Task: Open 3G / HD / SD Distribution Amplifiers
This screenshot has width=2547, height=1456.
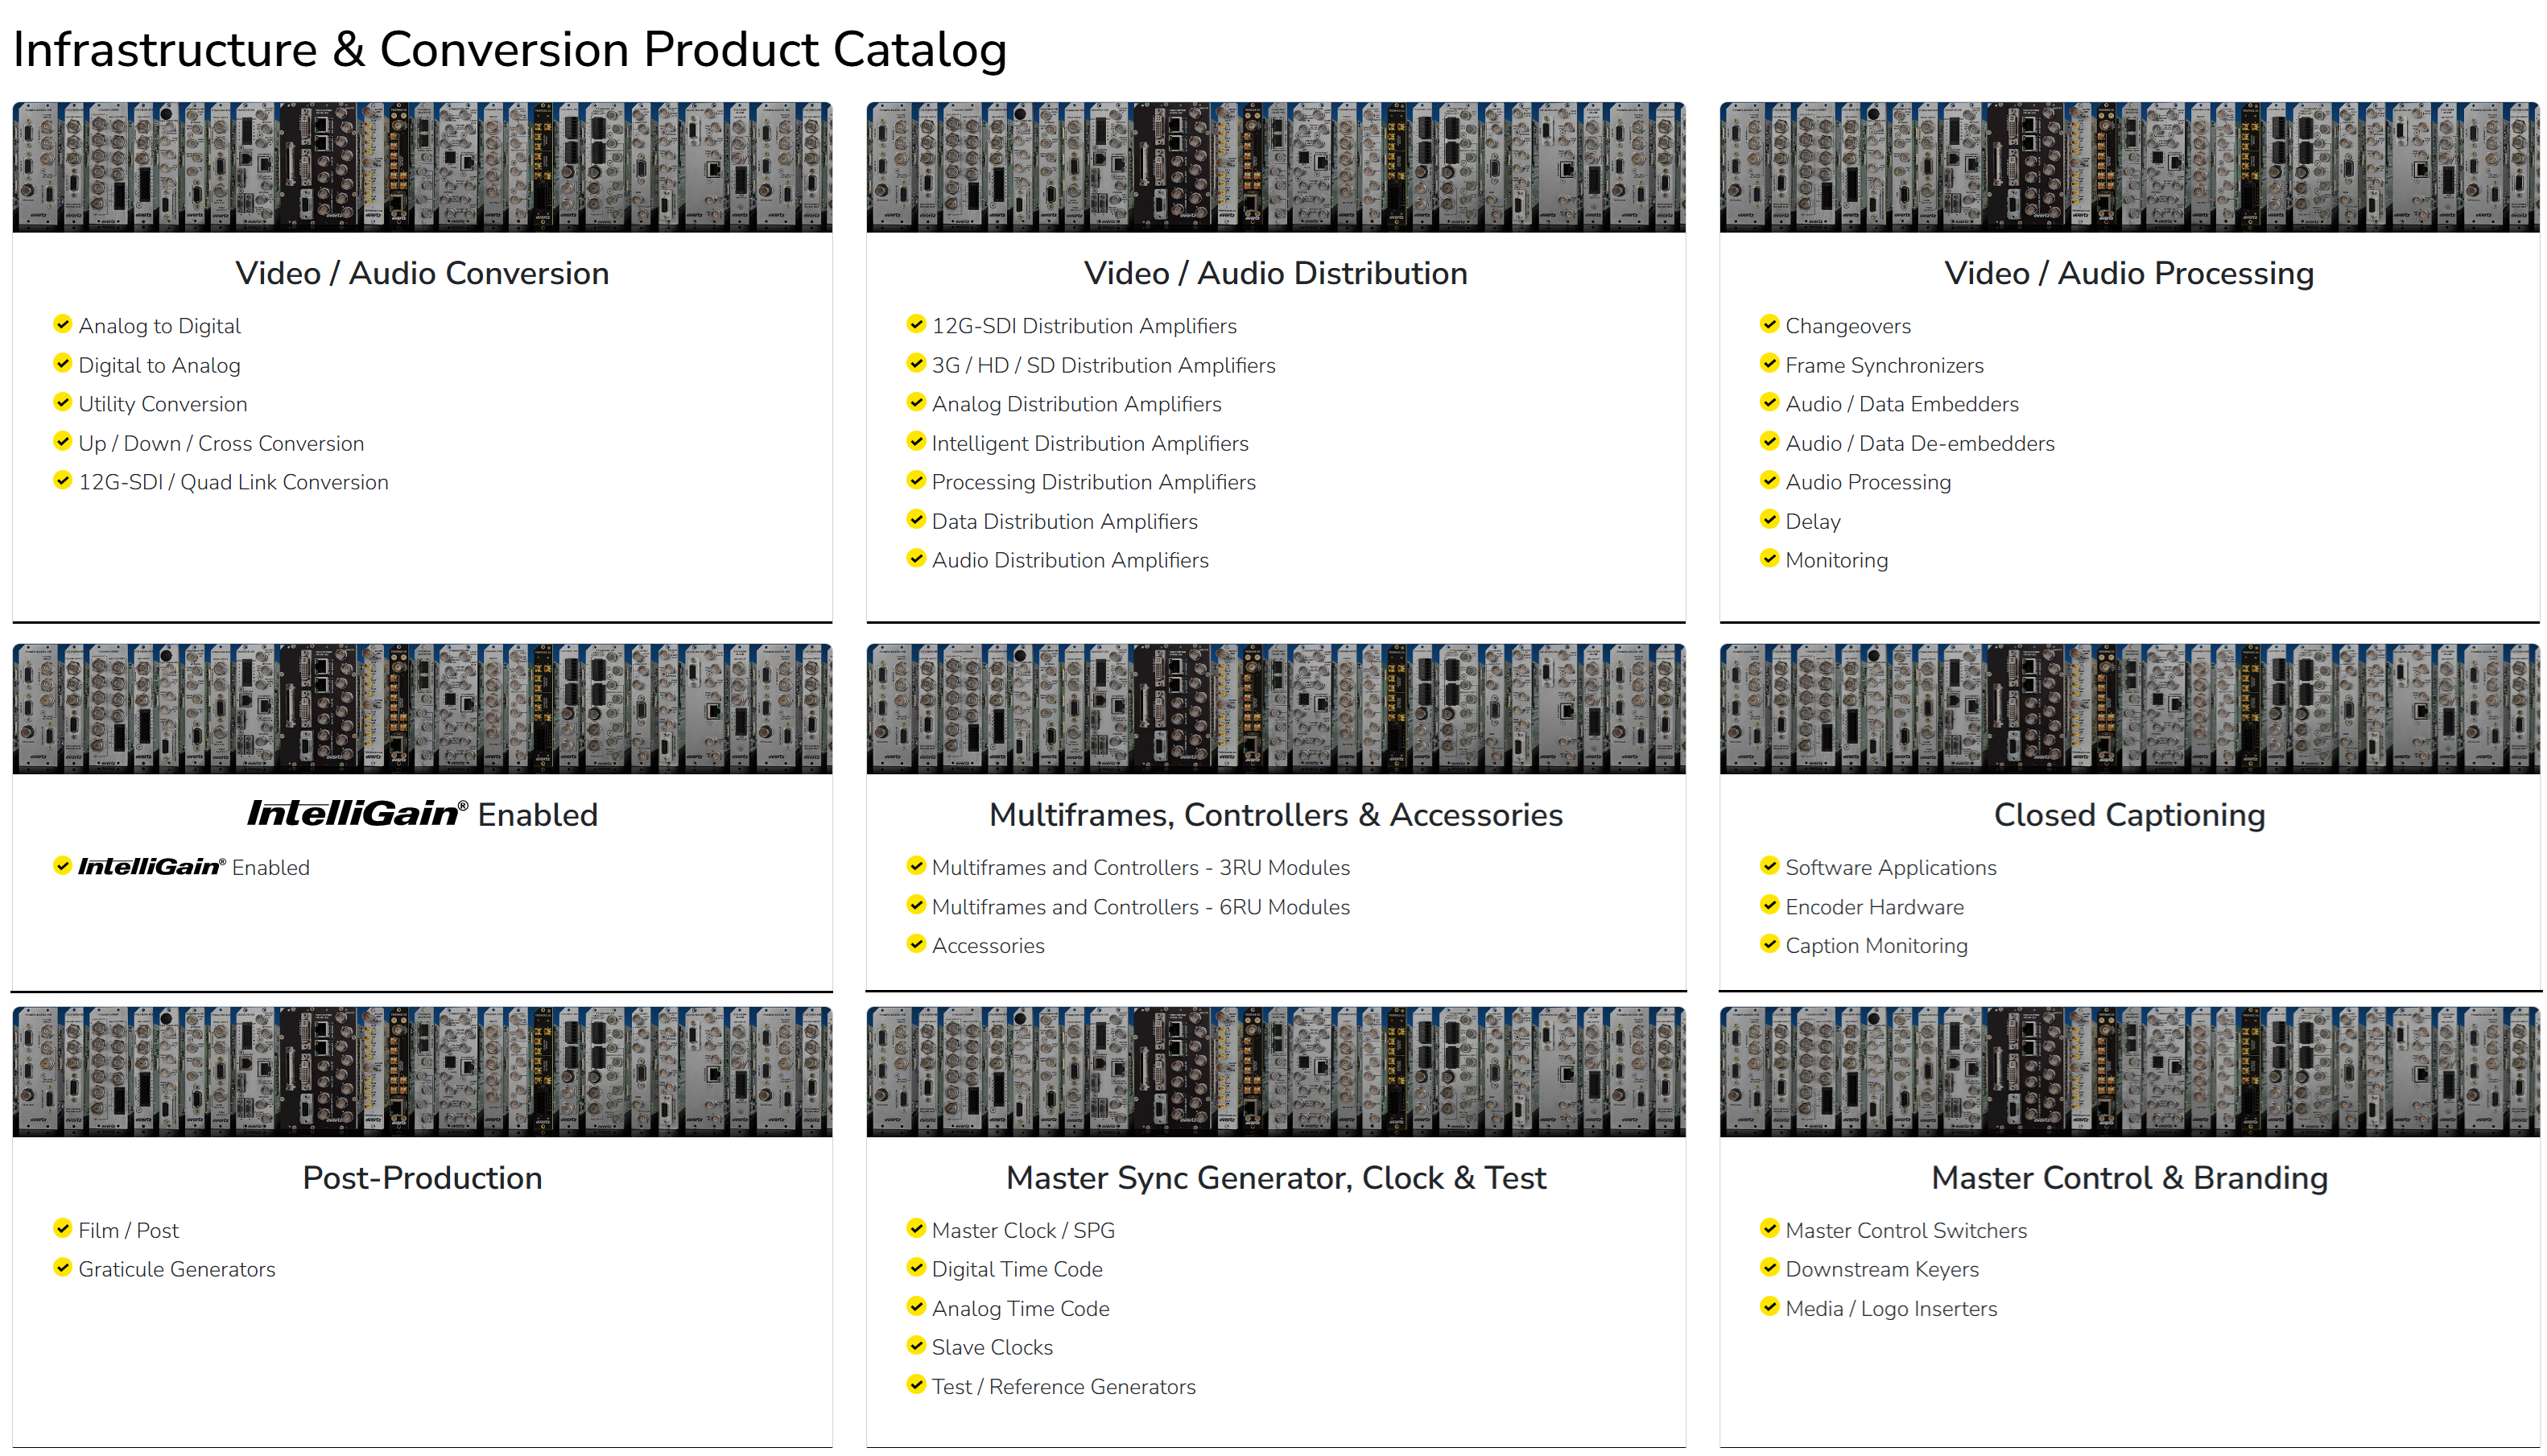Action: (x=1103, y=365)
